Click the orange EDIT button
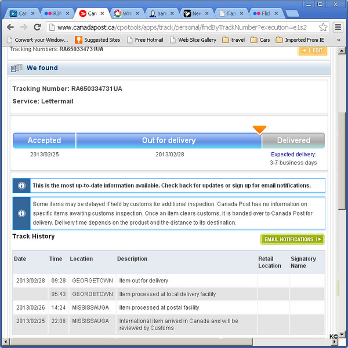Screen dimensions: 348x348 [x=313, y=51]
